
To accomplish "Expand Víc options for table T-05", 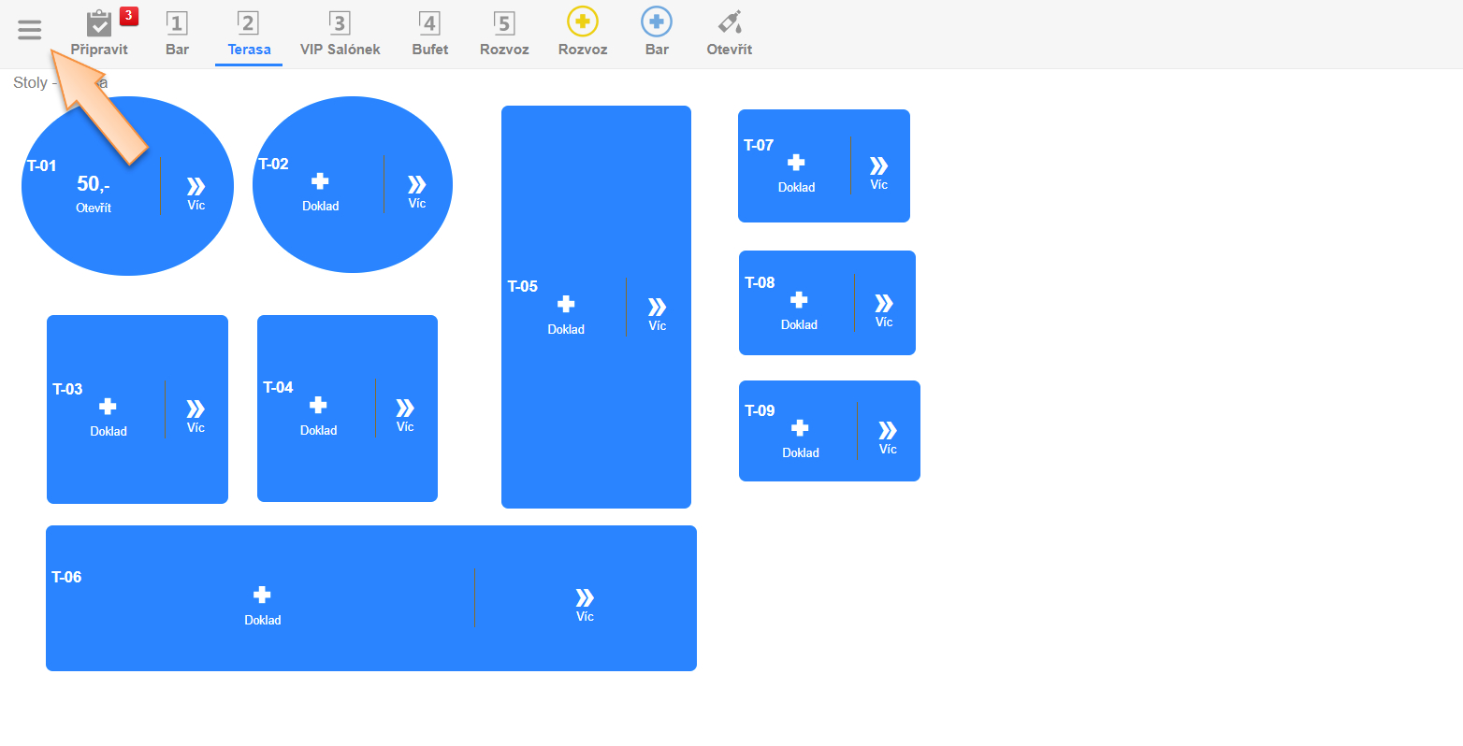I will [657, 308].
